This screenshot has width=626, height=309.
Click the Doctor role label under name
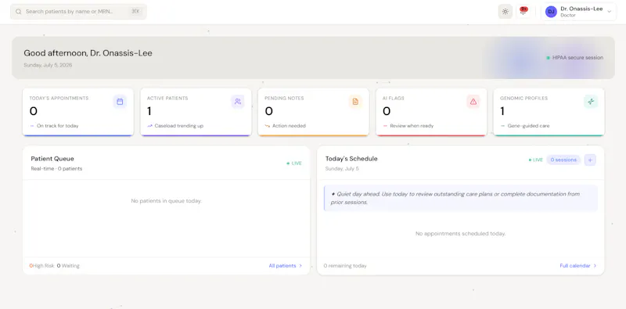click(x=568, y=15)
